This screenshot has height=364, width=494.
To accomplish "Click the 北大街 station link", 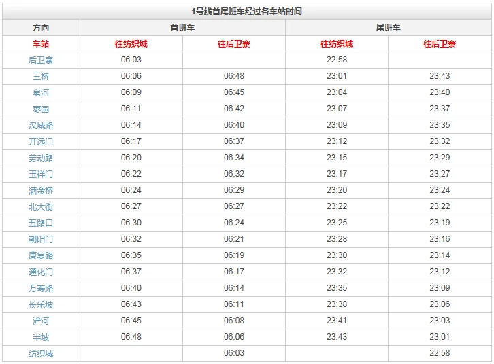I will 41,206.
